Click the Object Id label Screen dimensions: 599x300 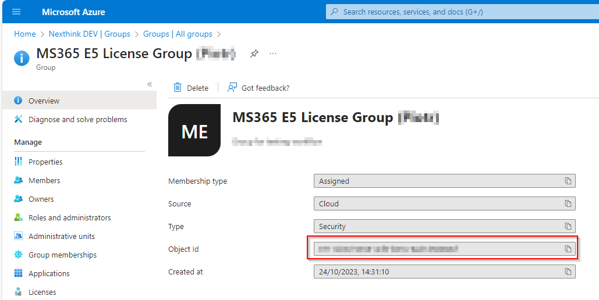coord(183,249)
